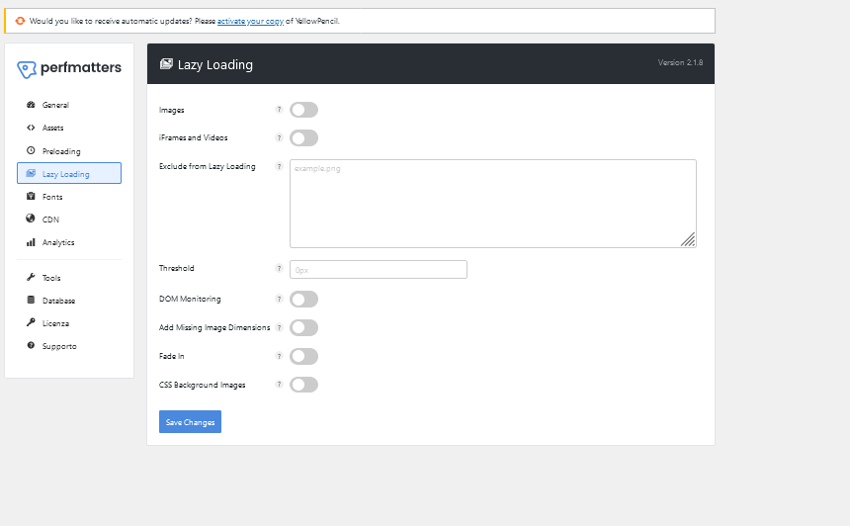Open the Analytics menu item
The image size is (850, 526).
click(x=69, y=242)
